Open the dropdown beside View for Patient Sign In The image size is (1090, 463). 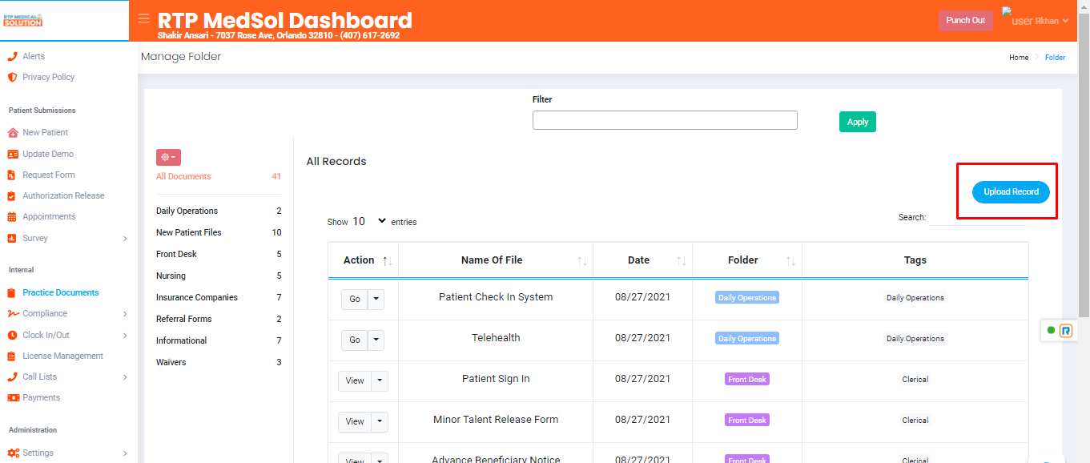click(x=380, y=380)
